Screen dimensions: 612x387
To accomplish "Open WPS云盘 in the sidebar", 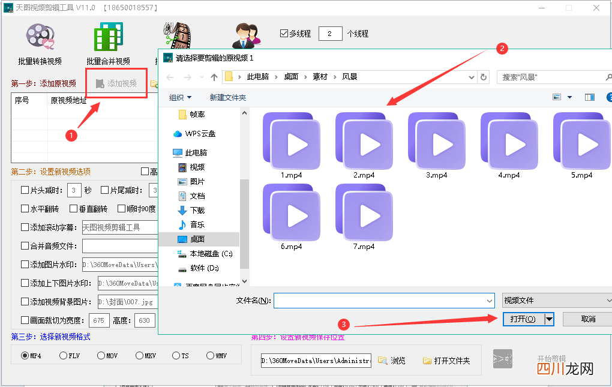I will pyautogui.click(x=194, y=133).
